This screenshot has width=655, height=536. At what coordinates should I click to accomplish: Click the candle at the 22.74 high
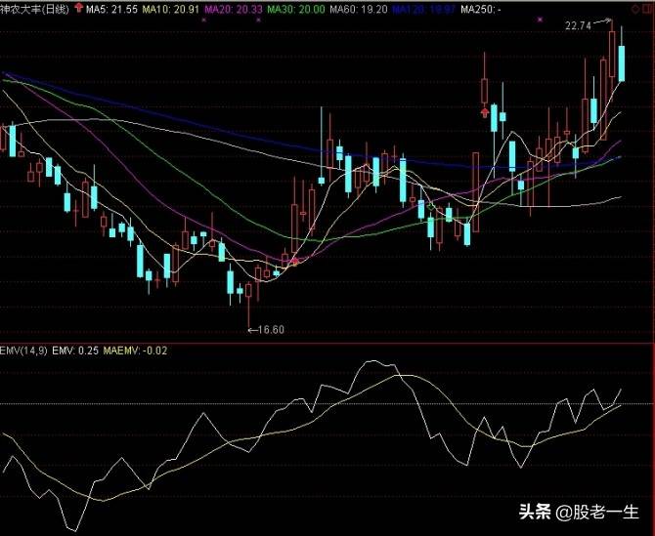click(612, 55)
